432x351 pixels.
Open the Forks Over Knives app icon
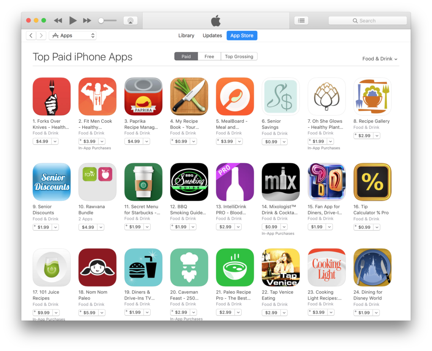pyautogui.click(x=51, y=97)
